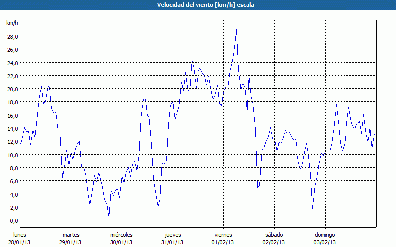Click the lowest wind speed dip near zero

click(109, 217)
